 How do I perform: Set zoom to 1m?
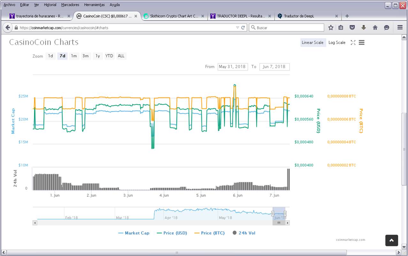click(x=74, y=56)
